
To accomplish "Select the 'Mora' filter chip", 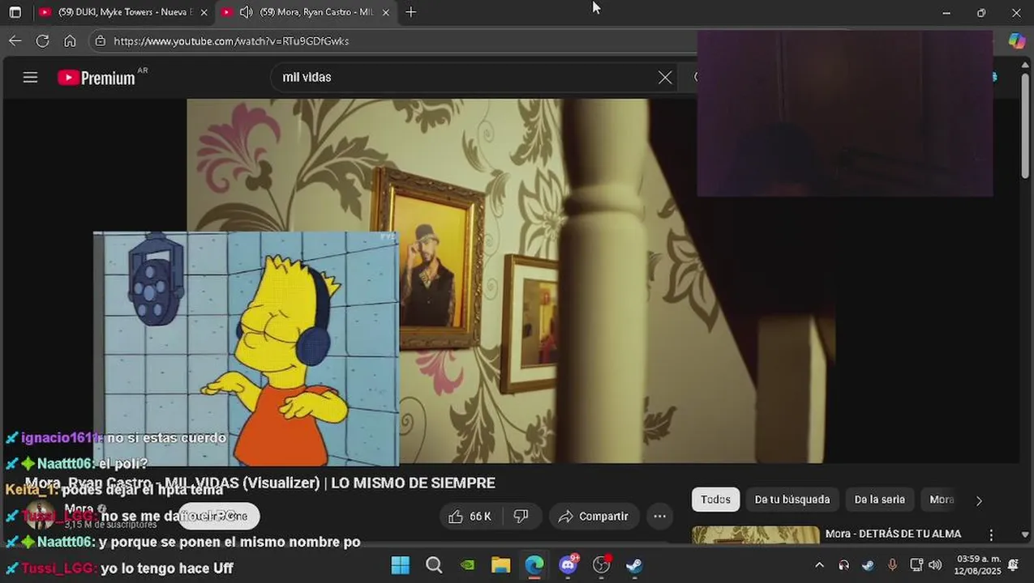I will click(942, 500).
